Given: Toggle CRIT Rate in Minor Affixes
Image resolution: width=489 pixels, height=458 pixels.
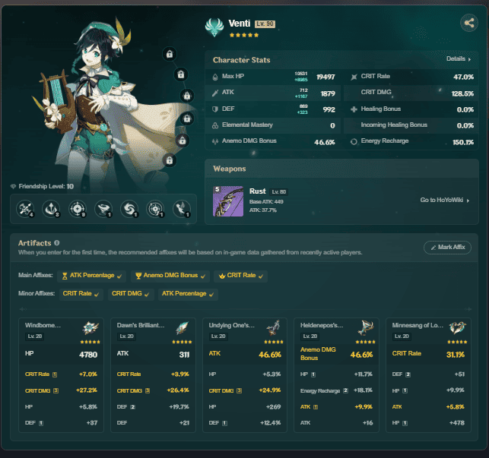Looking at the screenshot, I should [x=81, y=294].
